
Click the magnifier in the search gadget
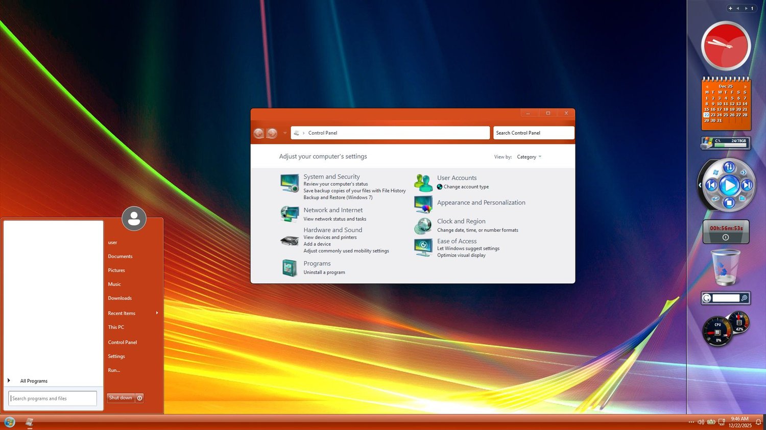[x=745, y=298]
